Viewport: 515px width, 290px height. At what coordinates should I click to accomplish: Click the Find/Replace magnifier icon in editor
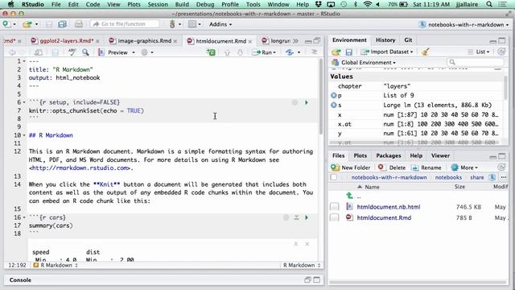point(85,52)
